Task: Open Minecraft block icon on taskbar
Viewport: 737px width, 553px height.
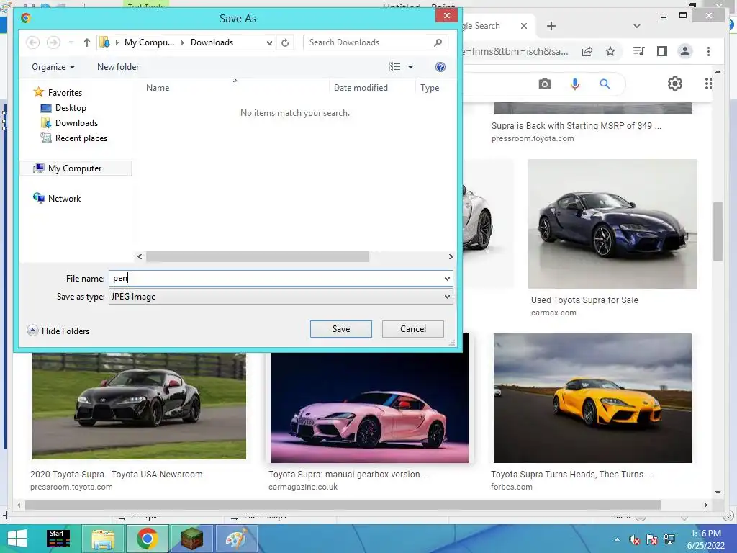Action: click(191, 539)
